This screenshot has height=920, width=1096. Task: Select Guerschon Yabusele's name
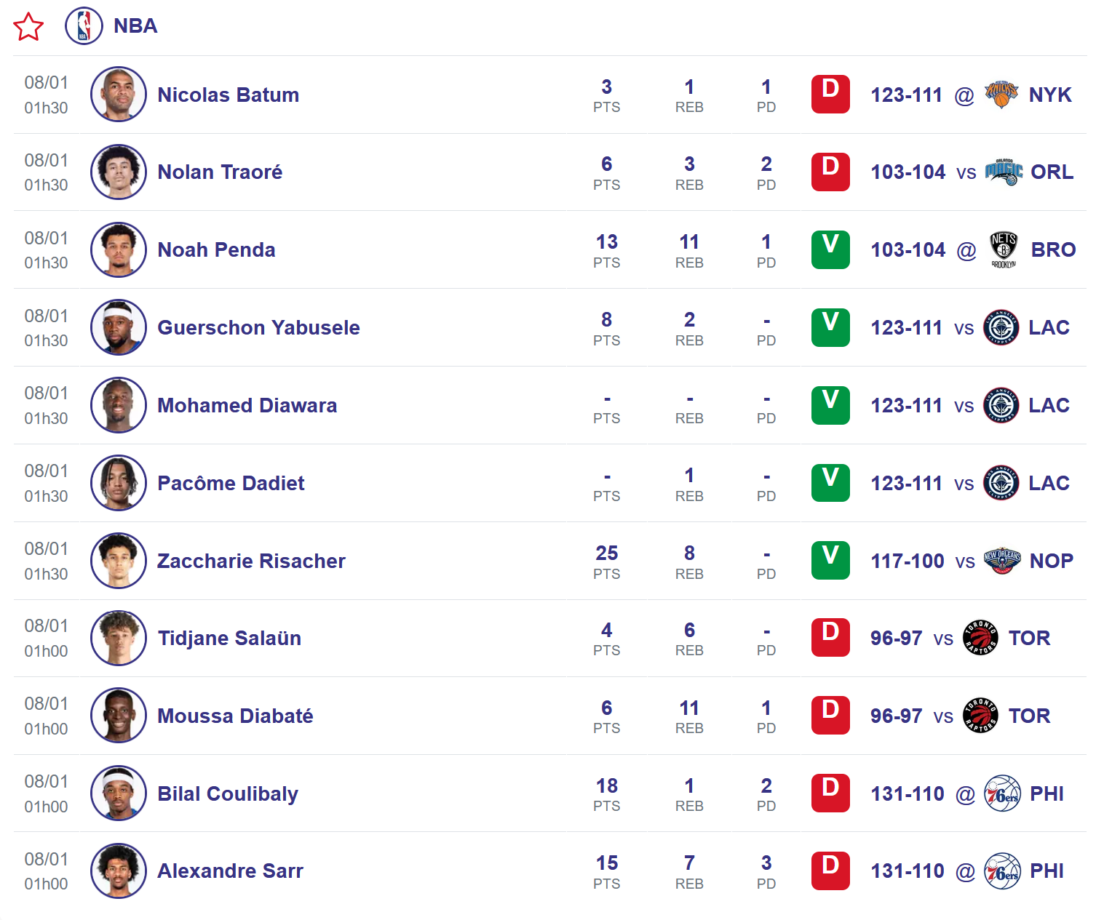pos(258,328)
